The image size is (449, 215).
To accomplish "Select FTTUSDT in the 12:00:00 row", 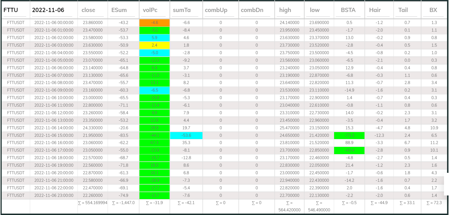I will pyautogui.click(x=16, y=113).
